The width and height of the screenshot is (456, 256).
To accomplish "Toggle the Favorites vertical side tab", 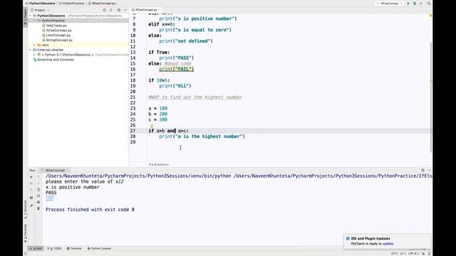I will (x=26, y=233).
